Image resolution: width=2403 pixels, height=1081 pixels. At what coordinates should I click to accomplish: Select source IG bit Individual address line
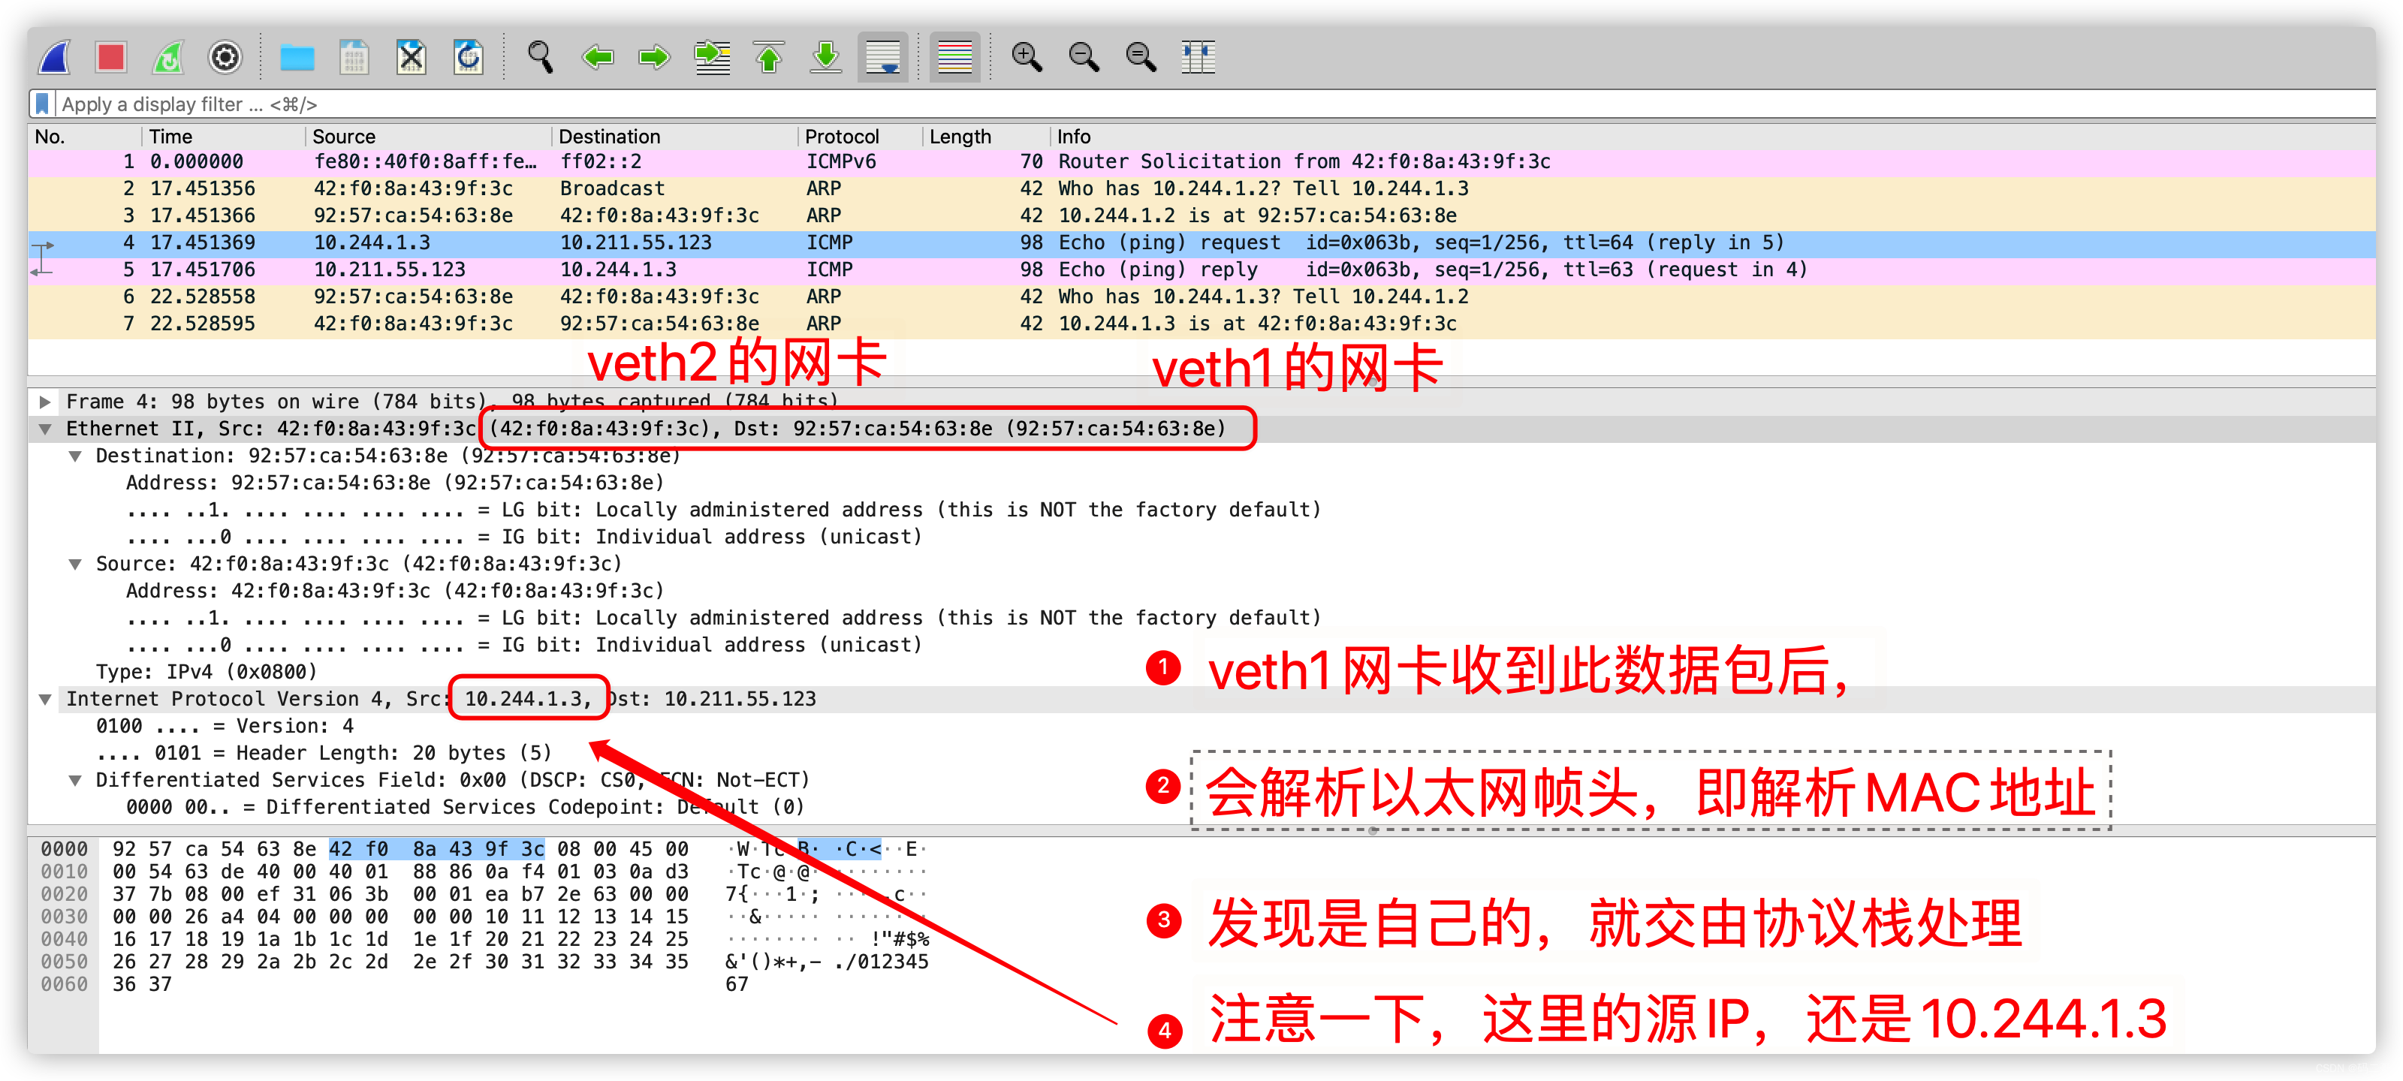pos(523,646)
